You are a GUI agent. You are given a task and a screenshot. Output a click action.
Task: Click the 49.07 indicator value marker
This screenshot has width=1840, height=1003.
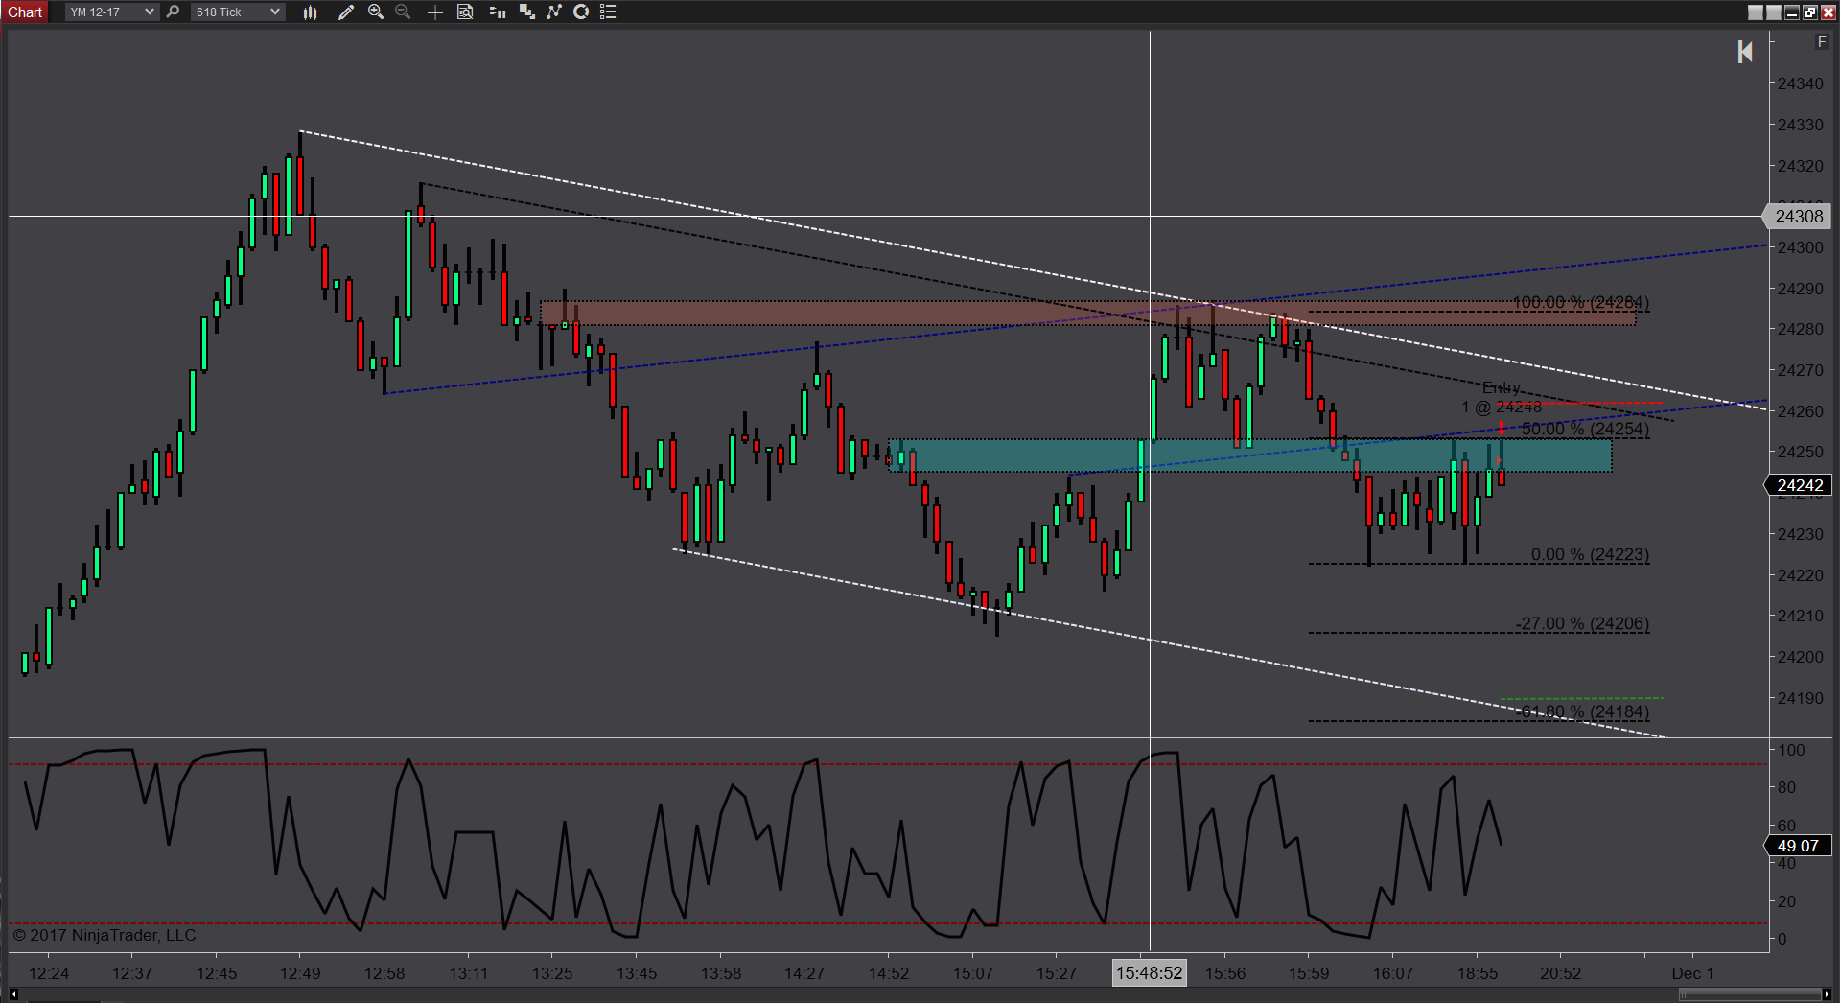(1798, 846)
